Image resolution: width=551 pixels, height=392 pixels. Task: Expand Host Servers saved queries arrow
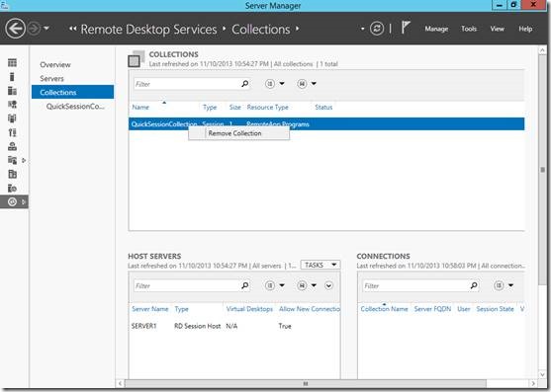point(314,285)
